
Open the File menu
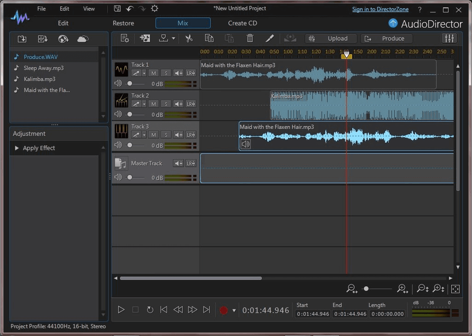tap(41, 9)
